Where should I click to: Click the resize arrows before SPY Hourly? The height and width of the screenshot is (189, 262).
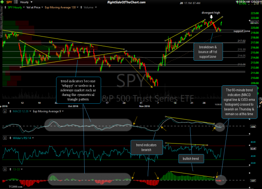pos(5,7)
